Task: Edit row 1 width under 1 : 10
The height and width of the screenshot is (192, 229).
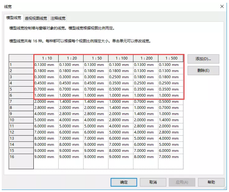Action: point(46,65)
